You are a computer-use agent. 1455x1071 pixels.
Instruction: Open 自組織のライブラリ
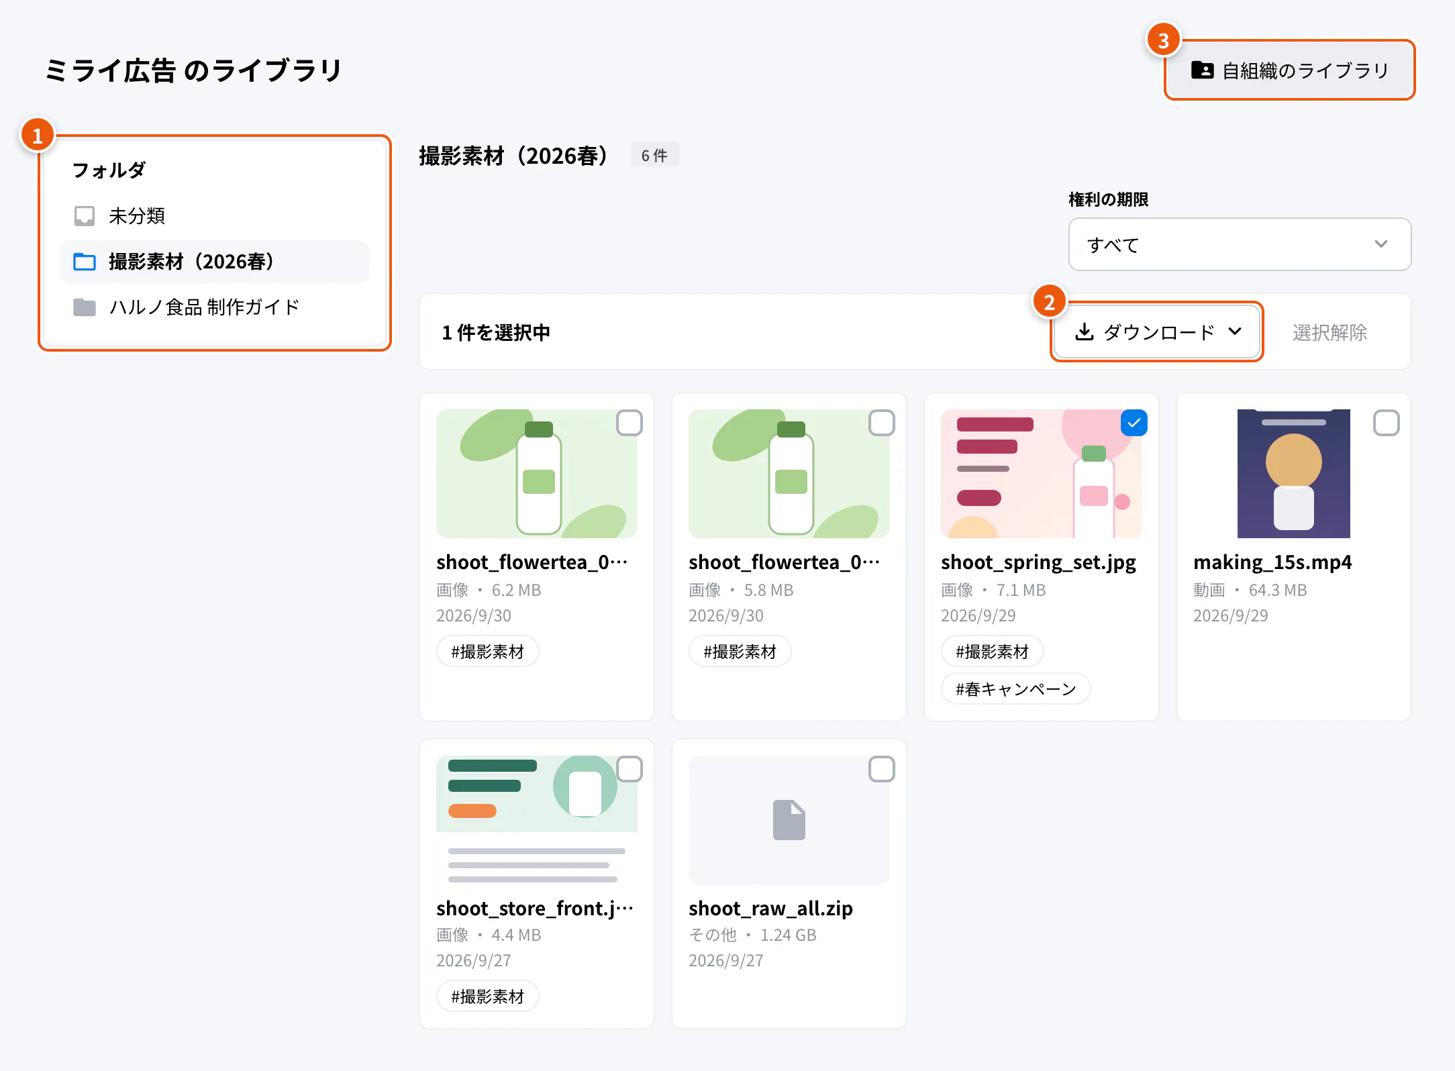1290,70
